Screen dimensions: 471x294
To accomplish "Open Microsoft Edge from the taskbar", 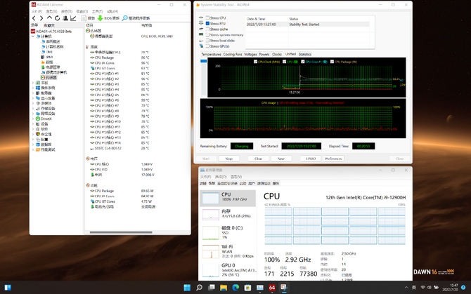I will (236, 288).
